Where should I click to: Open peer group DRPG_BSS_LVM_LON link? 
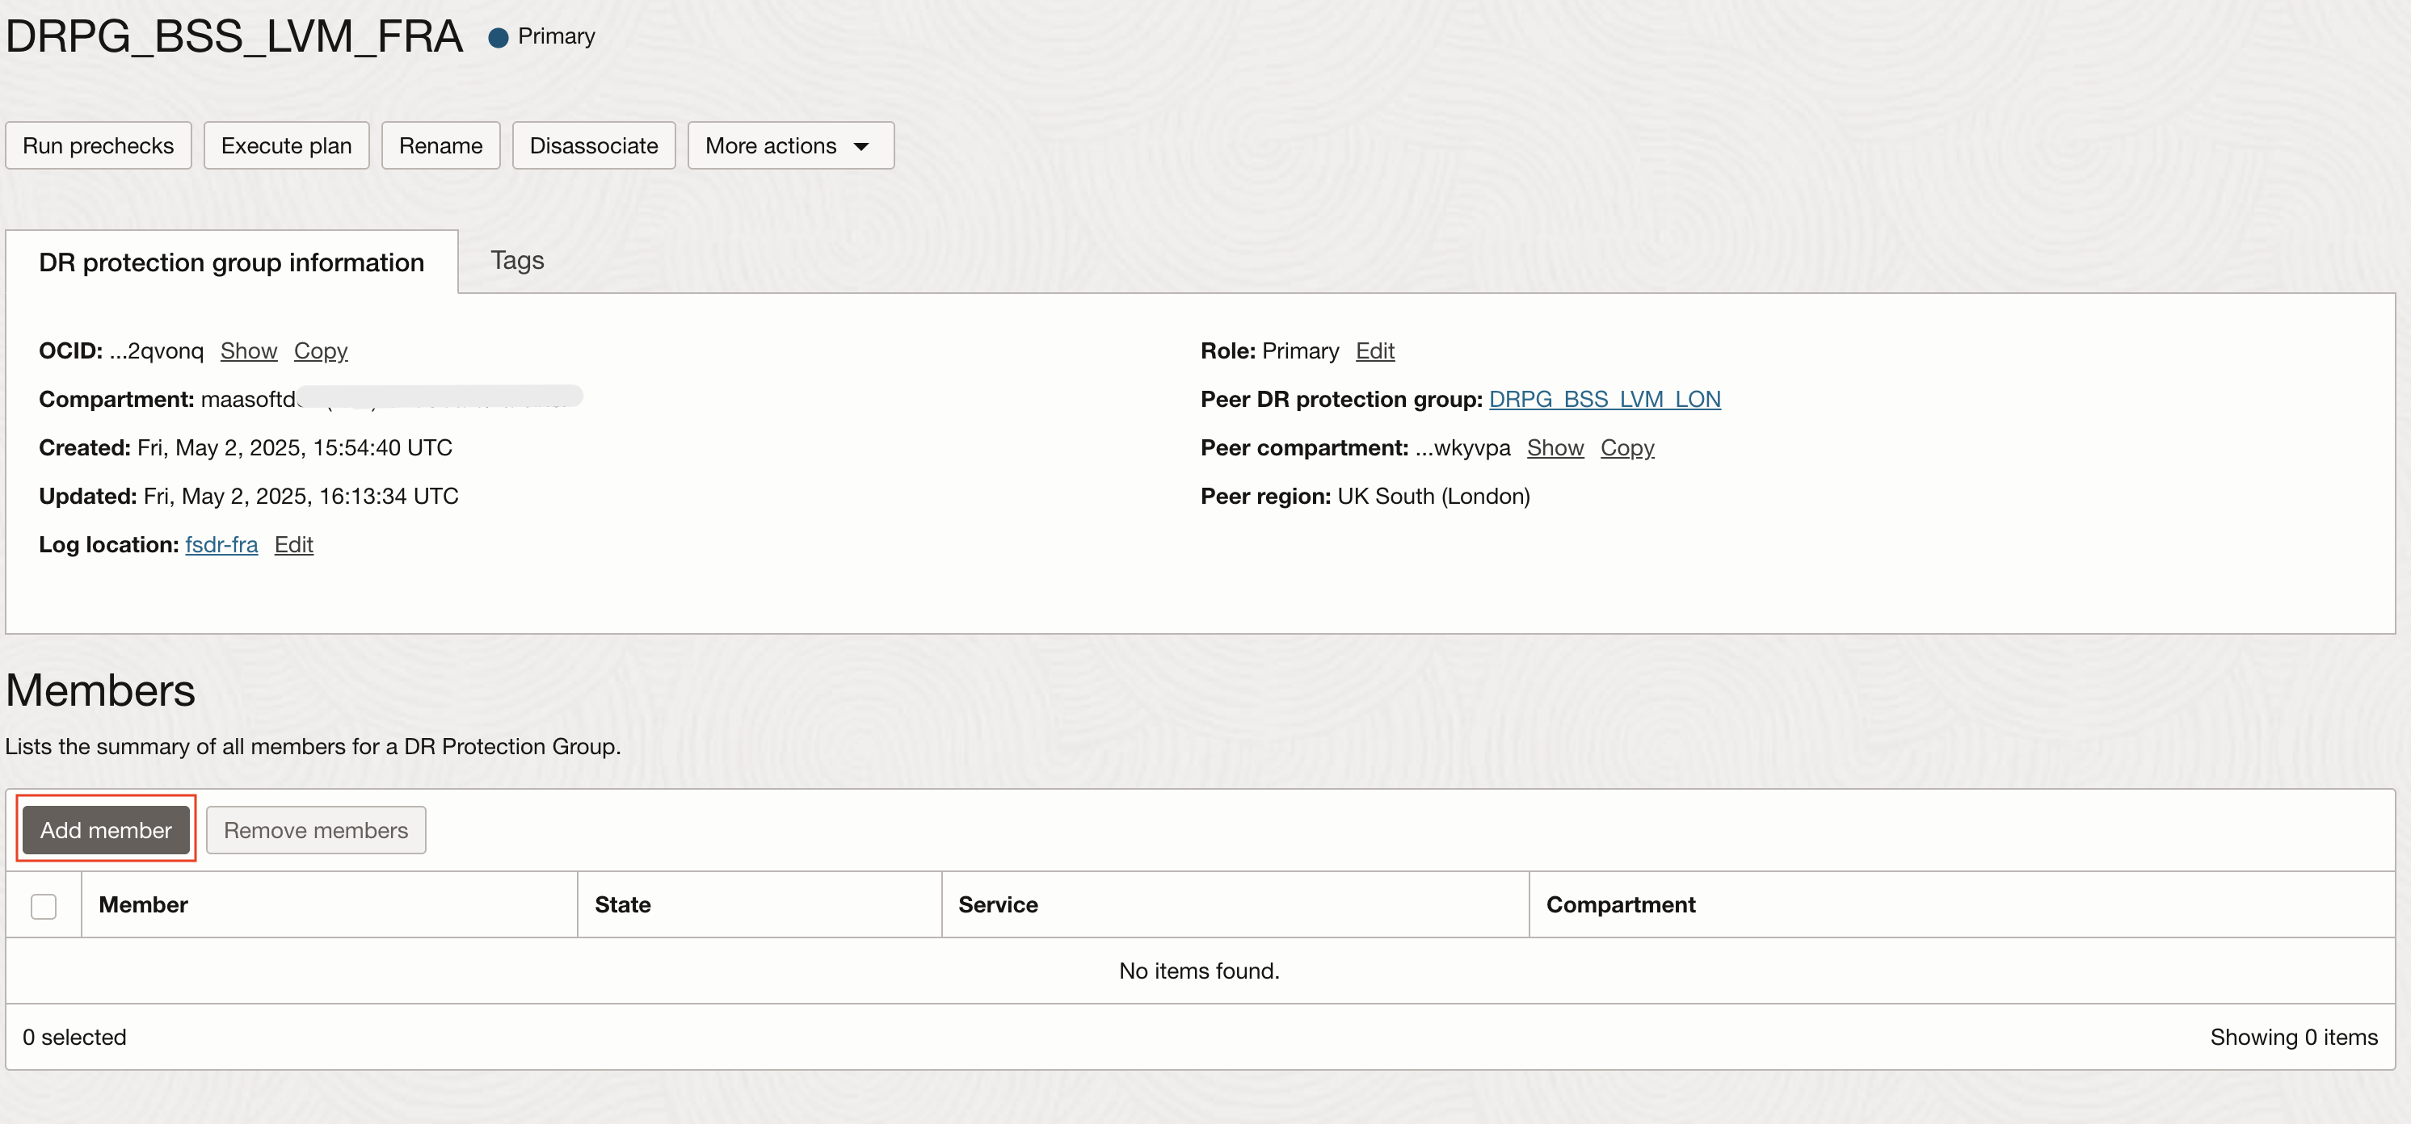[1603, 399]
